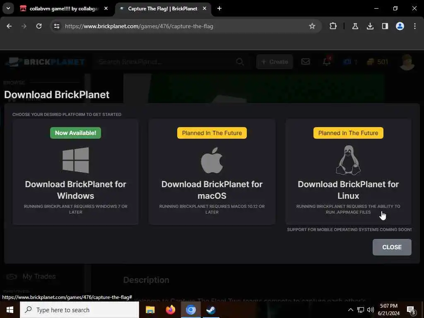Viewport: 424px width, 318px height.
Task: Open the taskbar clock 5:07 PM
Action: click(388, 310)
